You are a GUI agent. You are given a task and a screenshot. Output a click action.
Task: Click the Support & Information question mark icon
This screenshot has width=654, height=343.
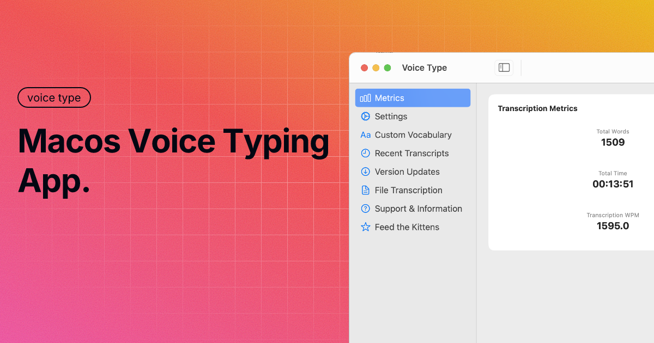tap(366, 209)
